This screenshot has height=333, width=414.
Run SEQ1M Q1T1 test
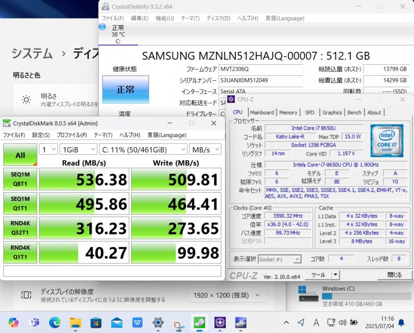20,203
